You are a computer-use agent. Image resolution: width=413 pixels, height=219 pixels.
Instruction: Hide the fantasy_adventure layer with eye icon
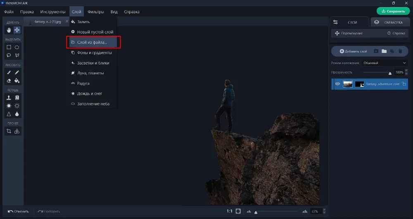pos(337,84)
